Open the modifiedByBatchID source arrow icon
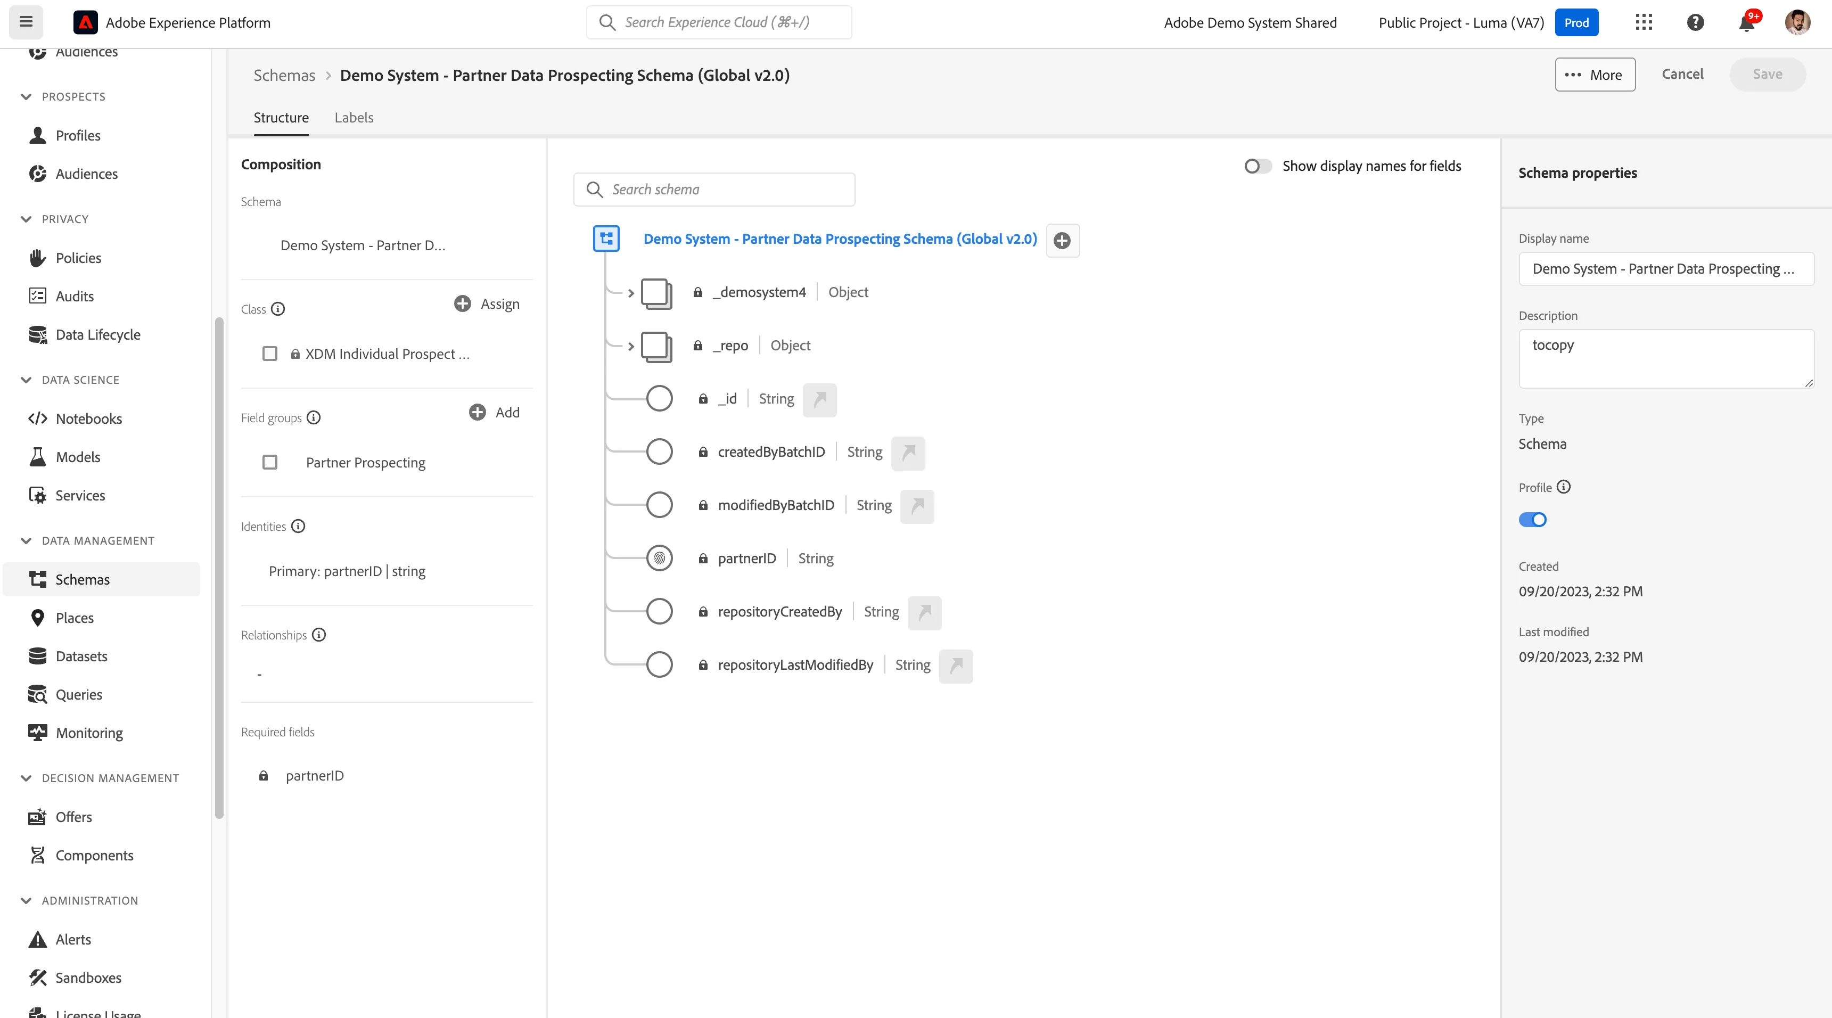Image resolution: width=1832 pixels, height=1018 pixels. click(917, 506)
